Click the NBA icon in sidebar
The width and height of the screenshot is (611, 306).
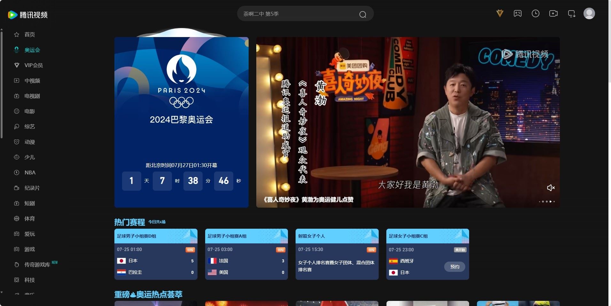[17, 172]
